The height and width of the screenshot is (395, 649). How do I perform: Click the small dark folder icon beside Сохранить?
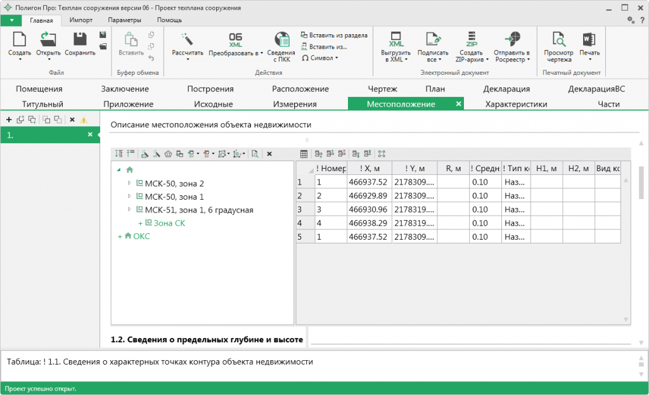point(103,46)
